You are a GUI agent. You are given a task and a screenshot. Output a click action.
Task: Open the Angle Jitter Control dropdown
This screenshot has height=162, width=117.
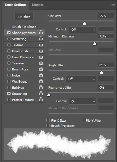point(81,79)
